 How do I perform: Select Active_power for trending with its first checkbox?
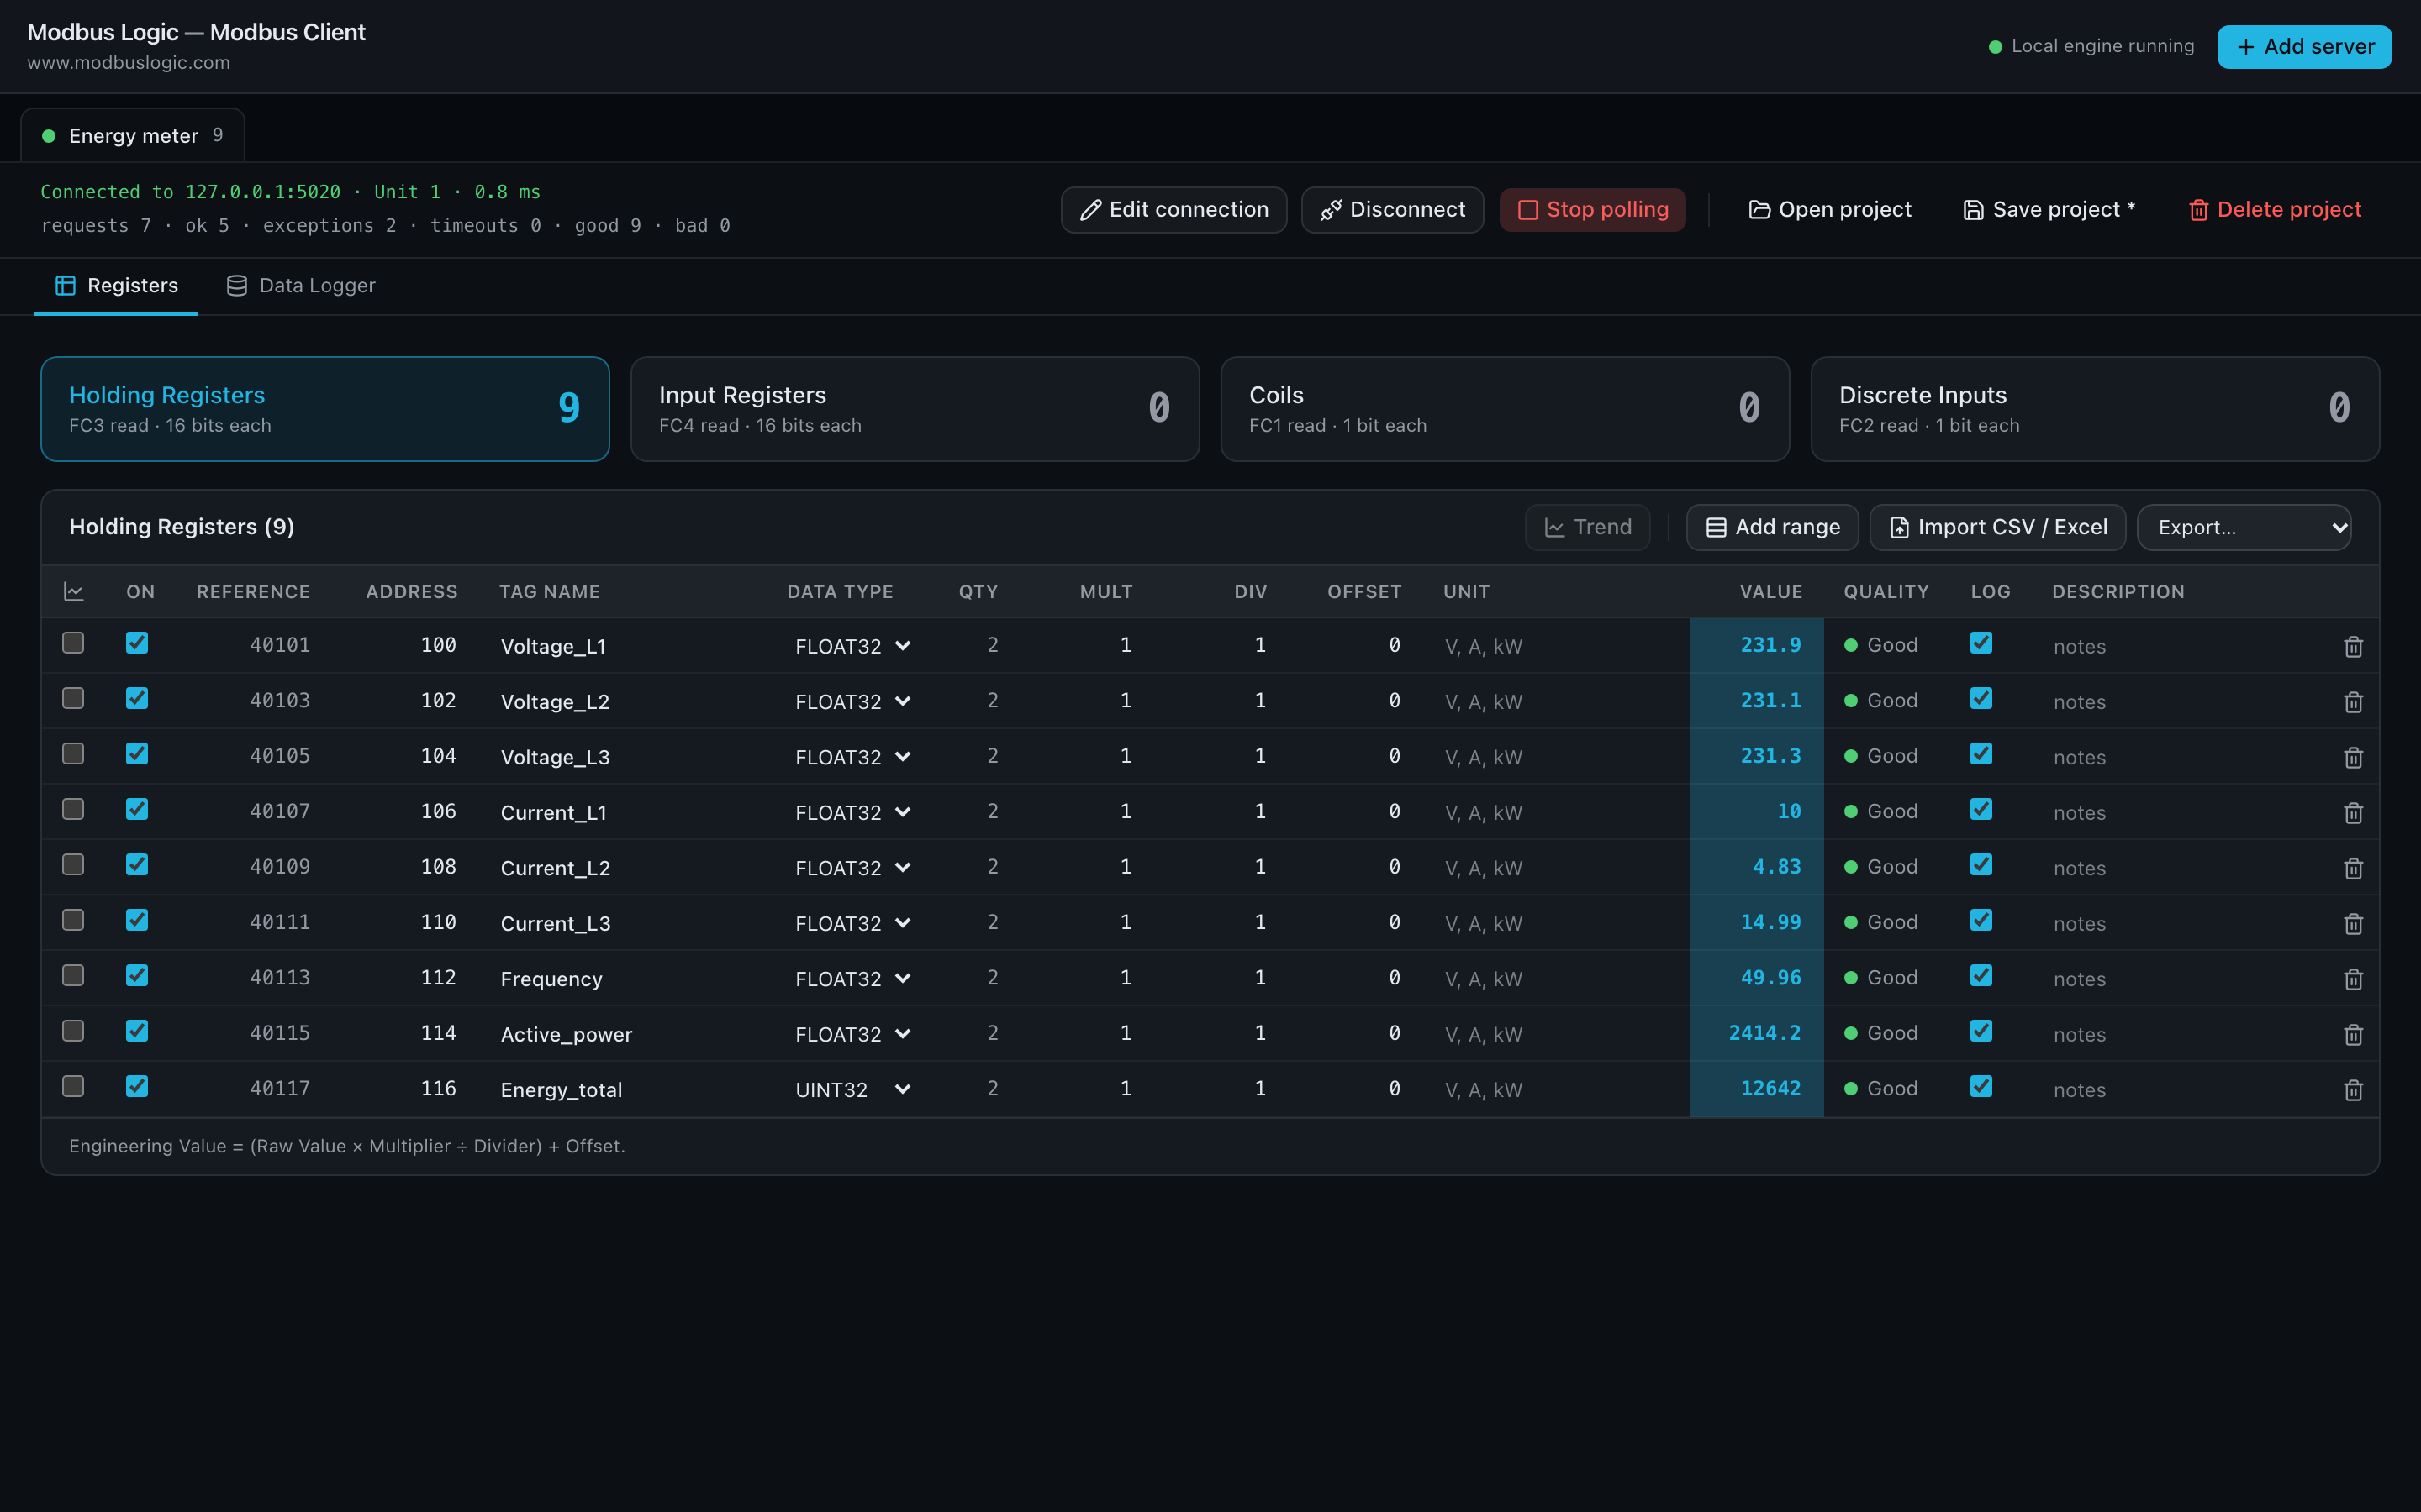(x=73, y=1031)
